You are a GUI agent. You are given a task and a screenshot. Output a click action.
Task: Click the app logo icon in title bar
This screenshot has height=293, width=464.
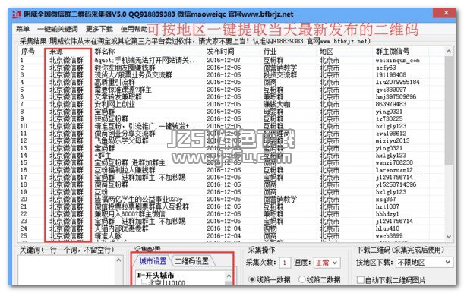[16, 14]
